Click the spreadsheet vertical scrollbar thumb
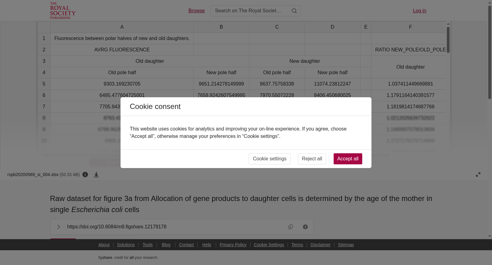The image size is (492, 265). tap(448, 40)
